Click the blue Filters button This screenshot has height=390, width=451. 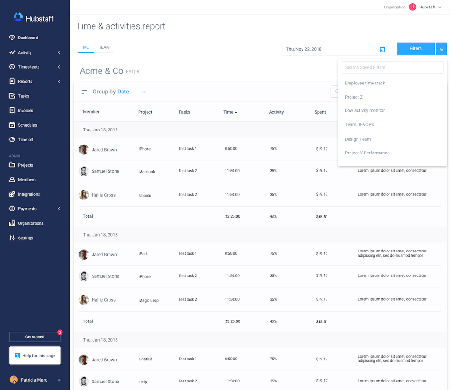point(415,49)
